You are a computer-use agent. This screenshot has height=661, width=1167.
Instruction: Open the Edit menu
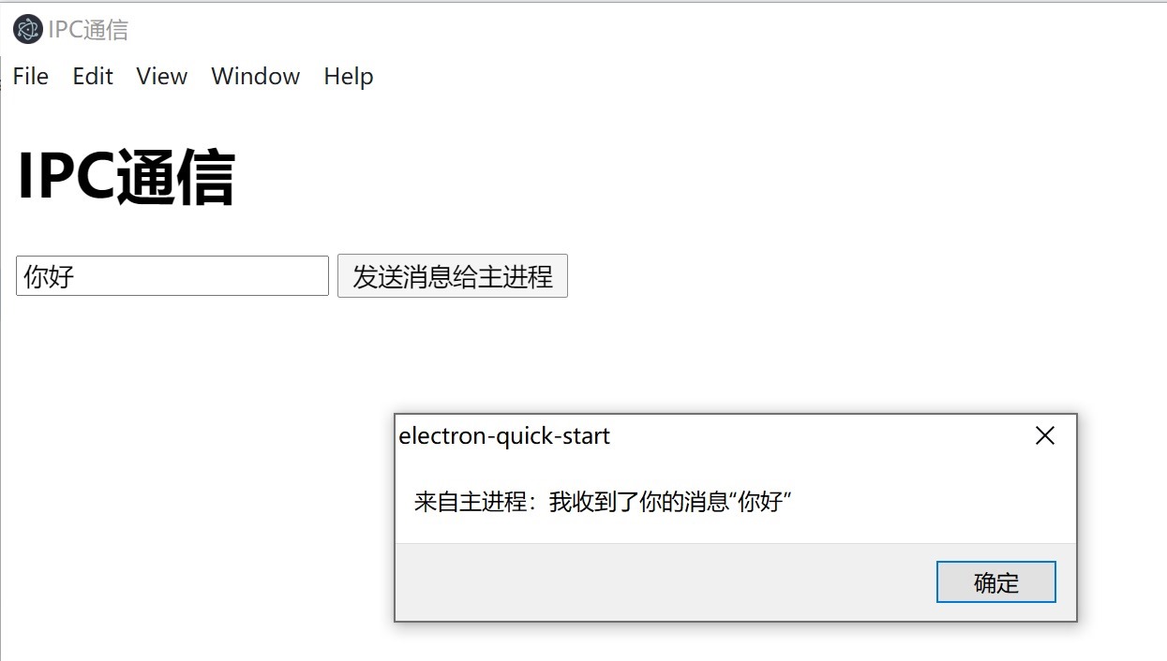[x=92, y=77]
